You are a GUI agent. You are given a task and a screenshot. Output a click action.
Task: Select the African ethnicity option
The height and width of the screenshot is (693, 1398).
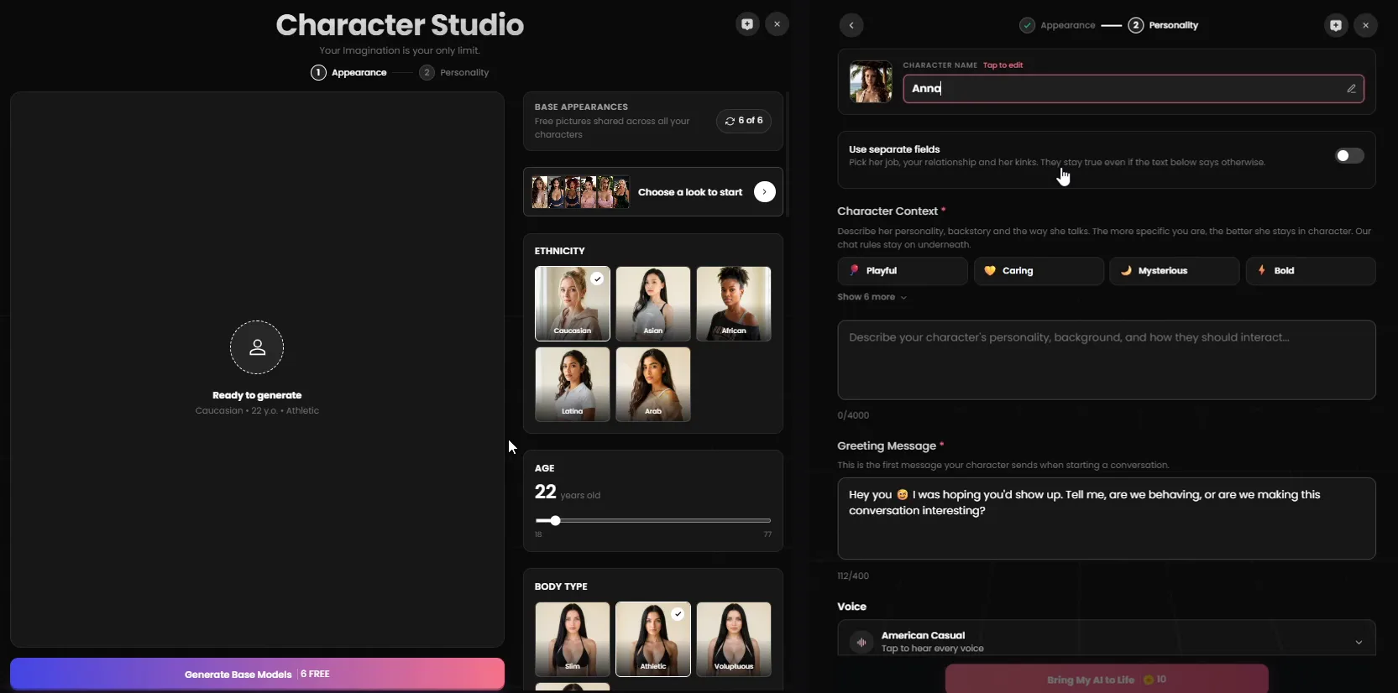pos(734,304)
